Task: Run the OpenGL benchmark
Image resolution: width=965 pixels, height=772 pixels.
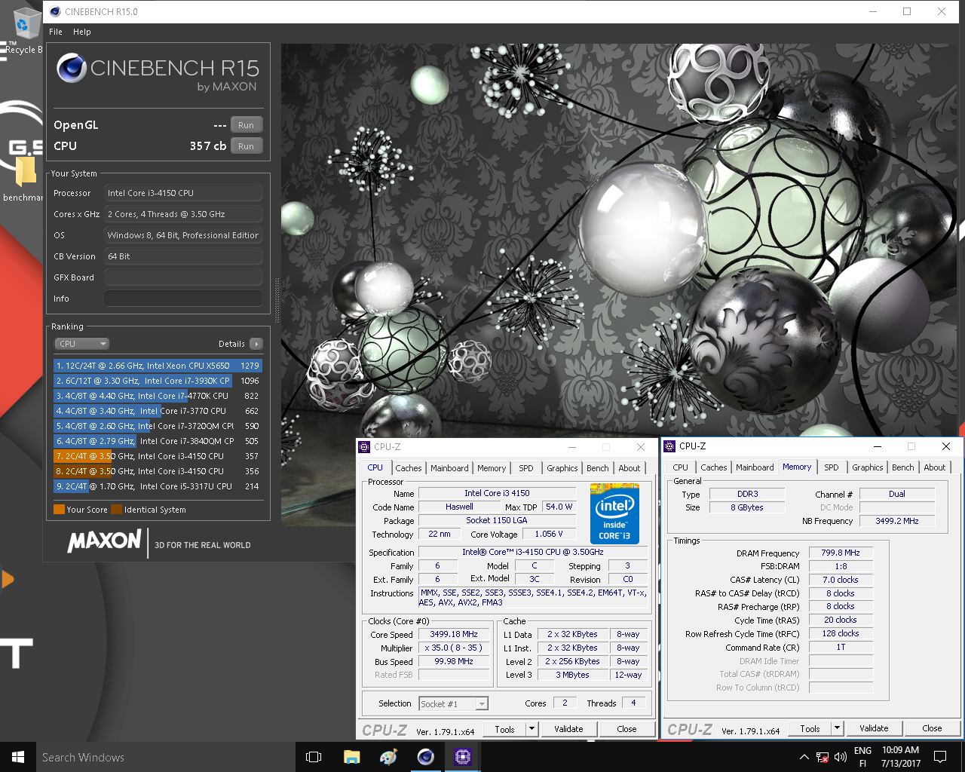Action: [247, 125]
